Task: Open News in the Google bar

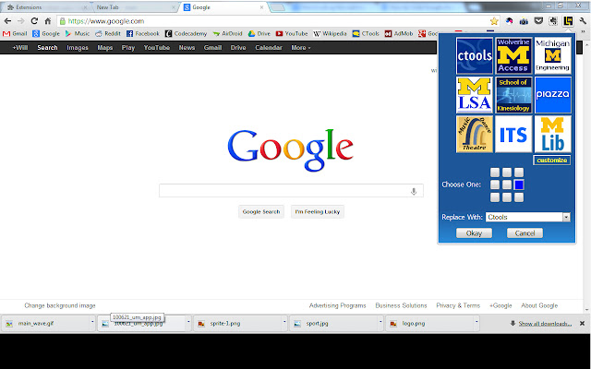Action: (x=187, y=47)
